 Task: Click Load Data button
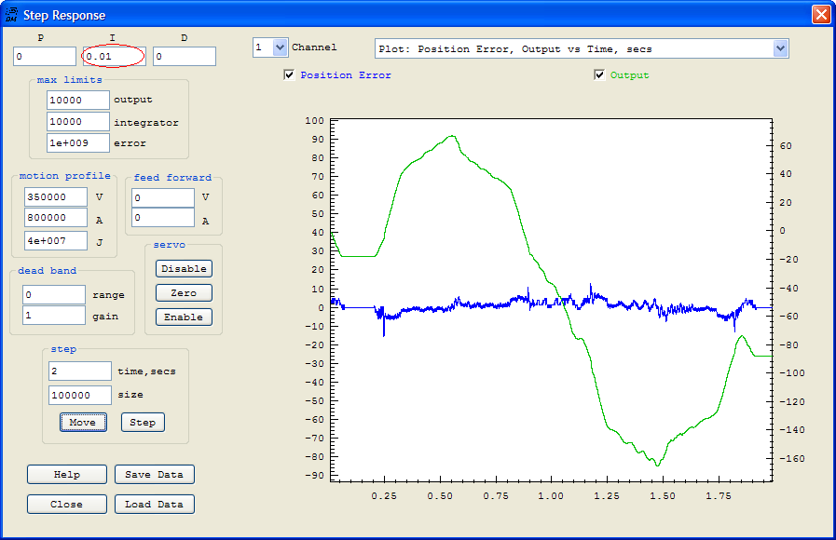(x=155, y=505)
